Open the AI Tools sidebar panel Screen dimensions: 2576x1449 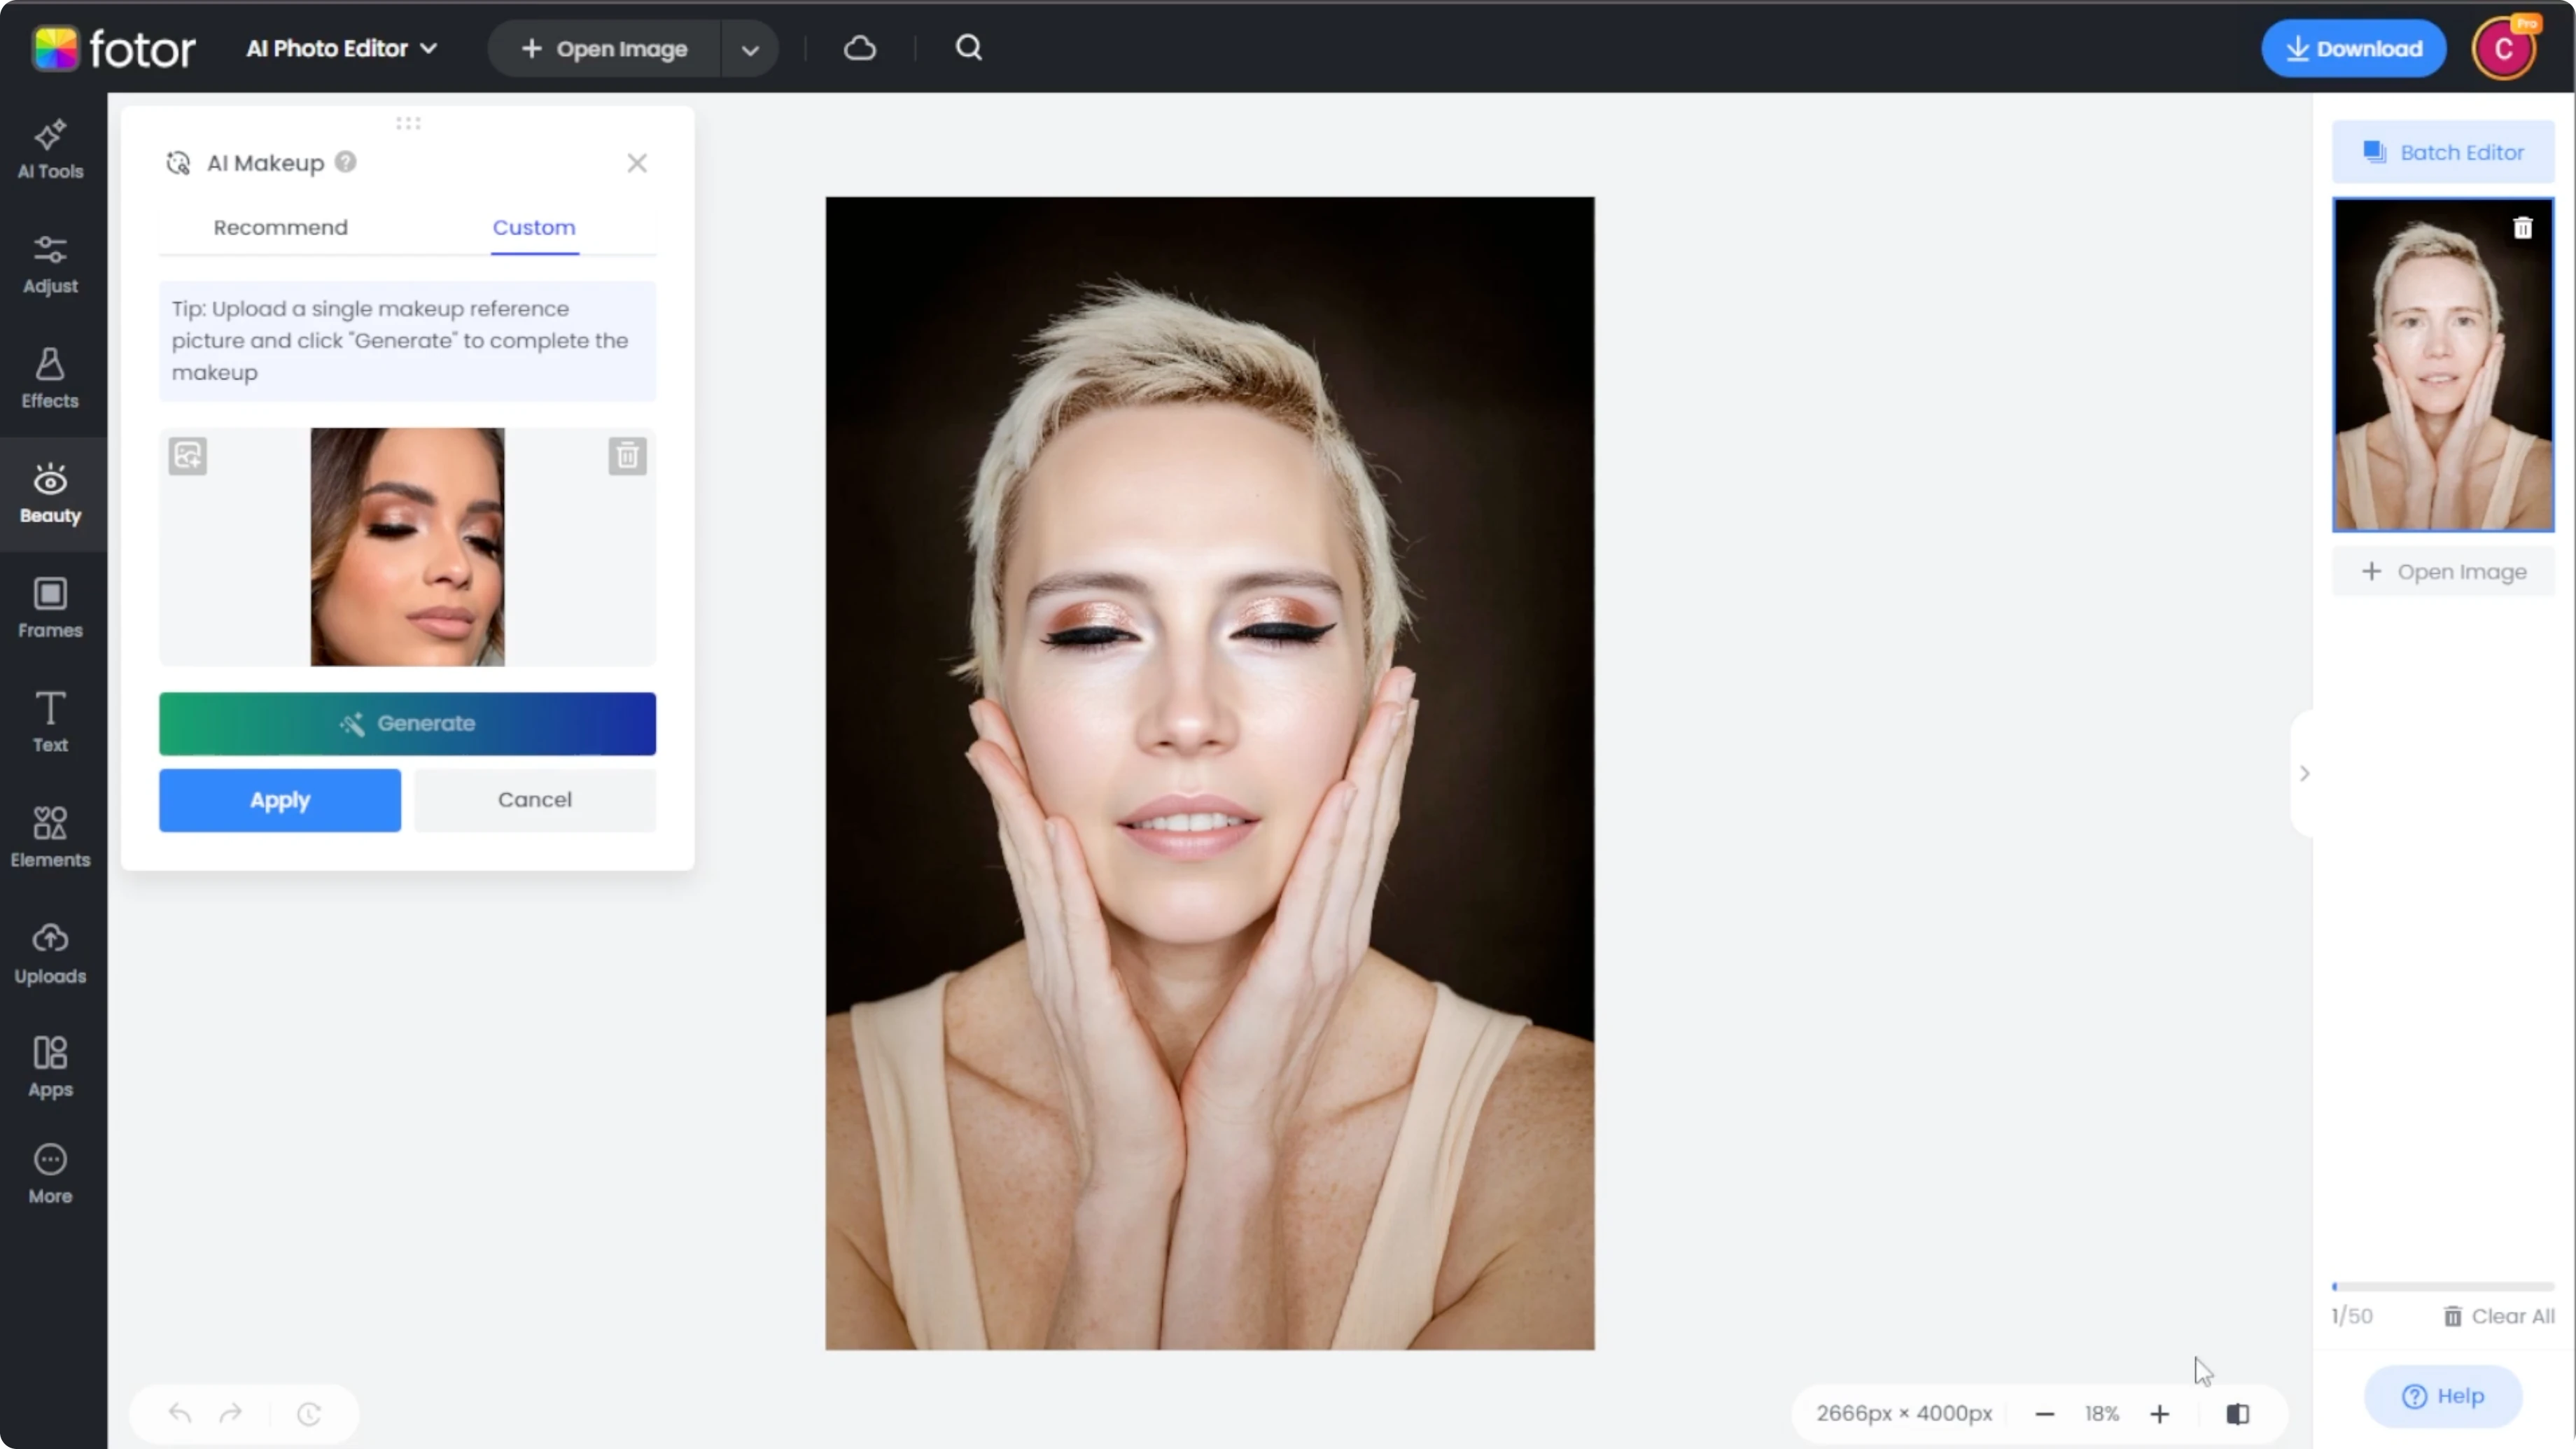[x=50, y=150]
